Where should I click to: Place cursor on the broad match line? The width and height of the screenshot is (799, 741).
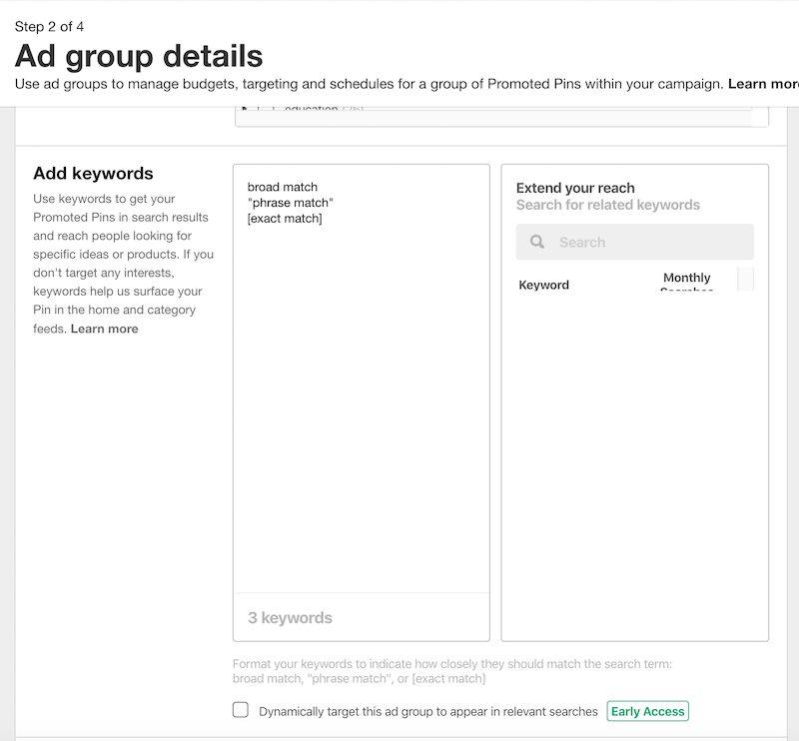pos(283,187)
